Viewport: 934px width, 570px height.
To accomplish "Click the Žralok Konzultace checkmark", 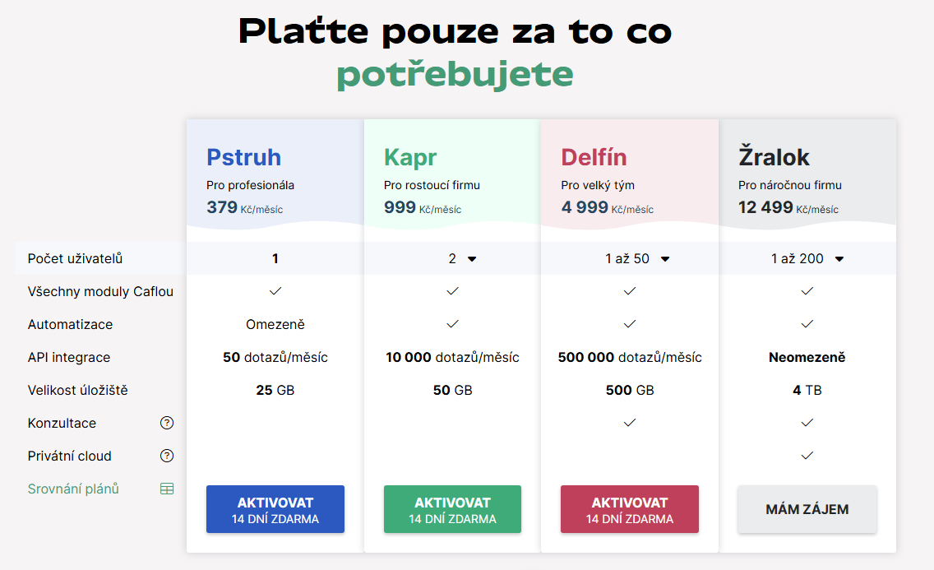I will pos(807,423).
